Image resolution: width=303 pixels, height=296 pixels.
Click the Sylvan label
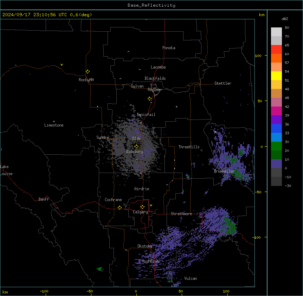(137, 86)
